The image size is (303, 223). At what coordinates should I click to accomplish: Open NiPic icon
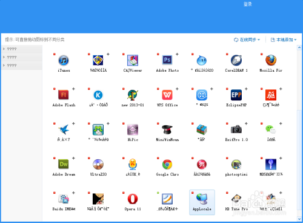133,129
